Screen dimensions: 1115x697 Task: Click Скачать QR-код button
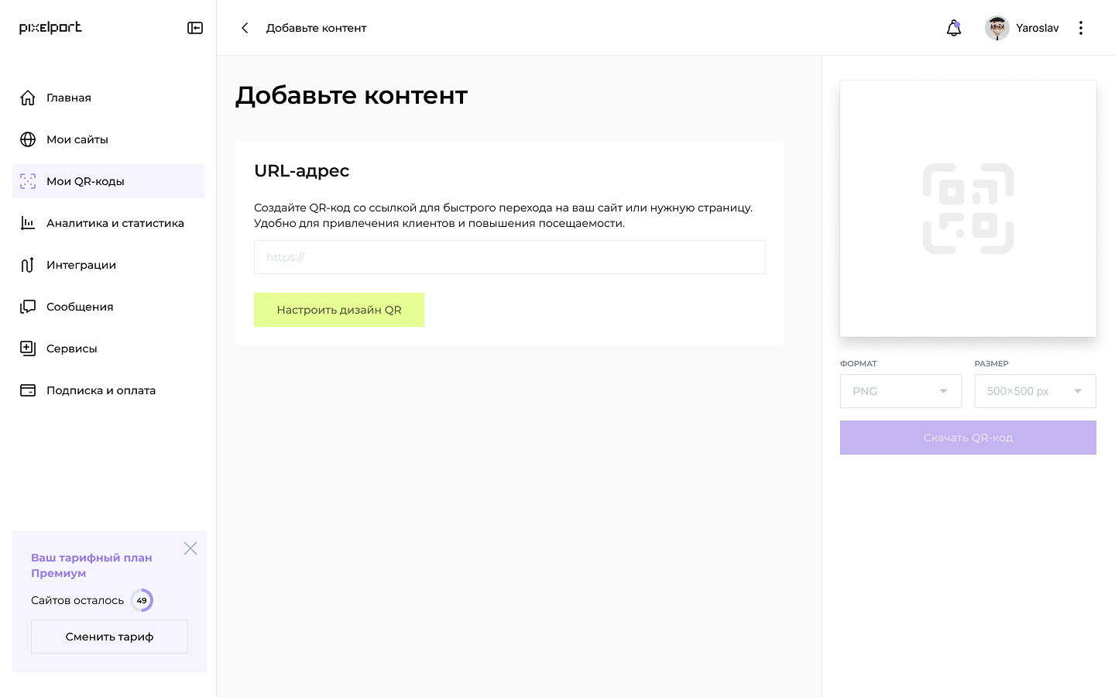(x=968, y=438)
